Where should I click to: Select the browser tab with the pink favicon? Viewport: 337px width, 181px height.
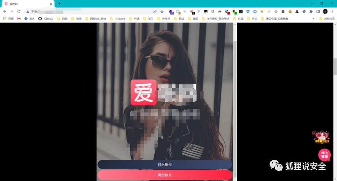pyautogui.click(x=28, y=4)
